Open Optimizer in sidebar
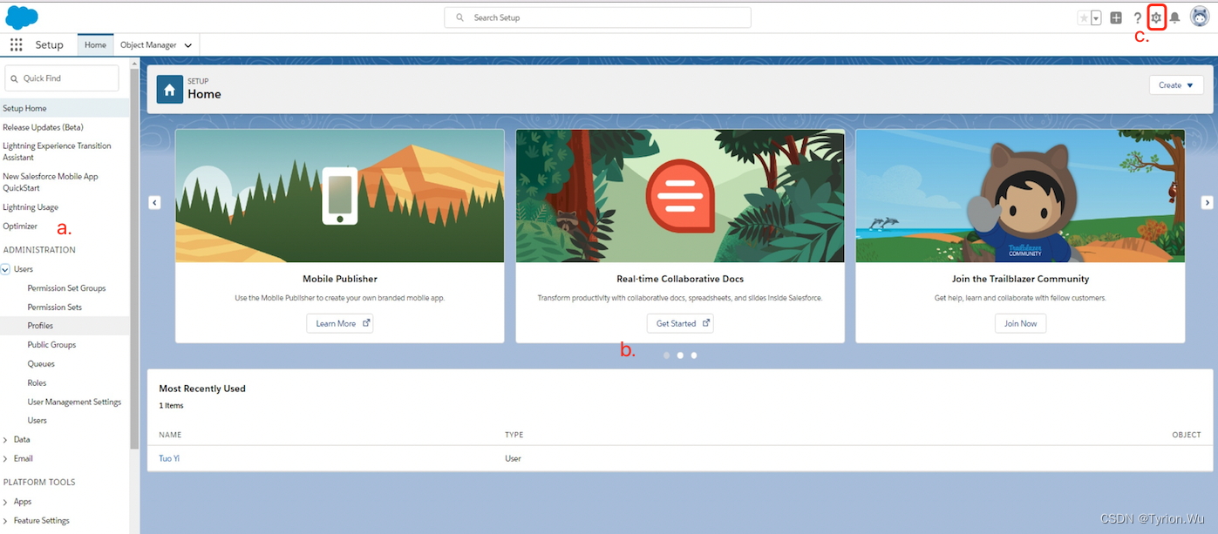 point(20,226)
